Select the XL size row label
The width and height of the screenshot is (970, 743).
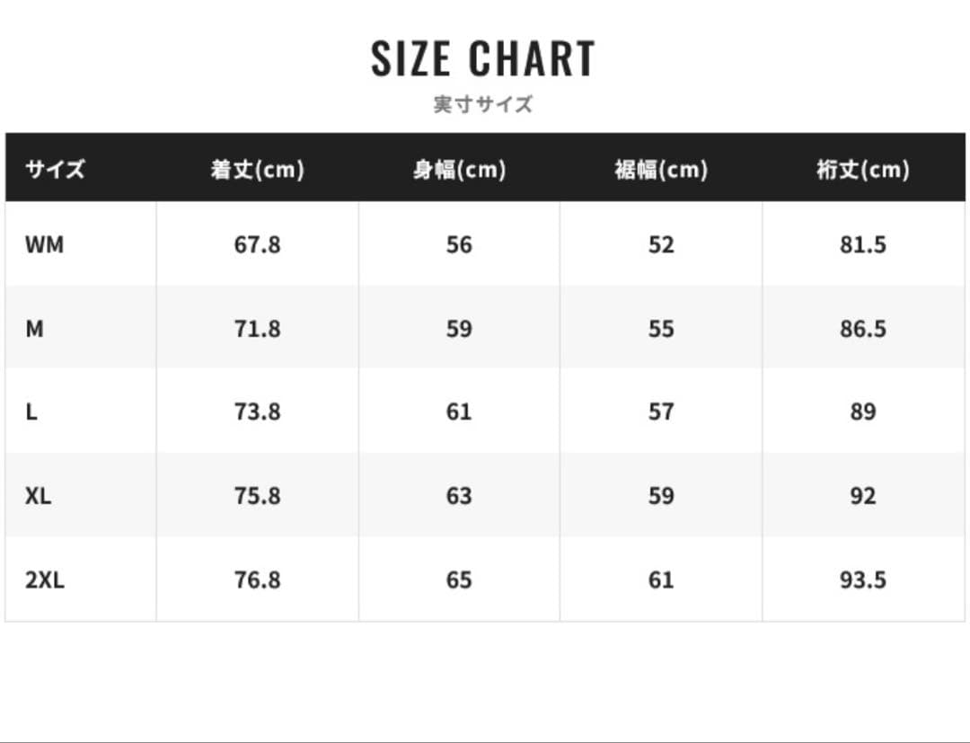[x=39, y=496]
